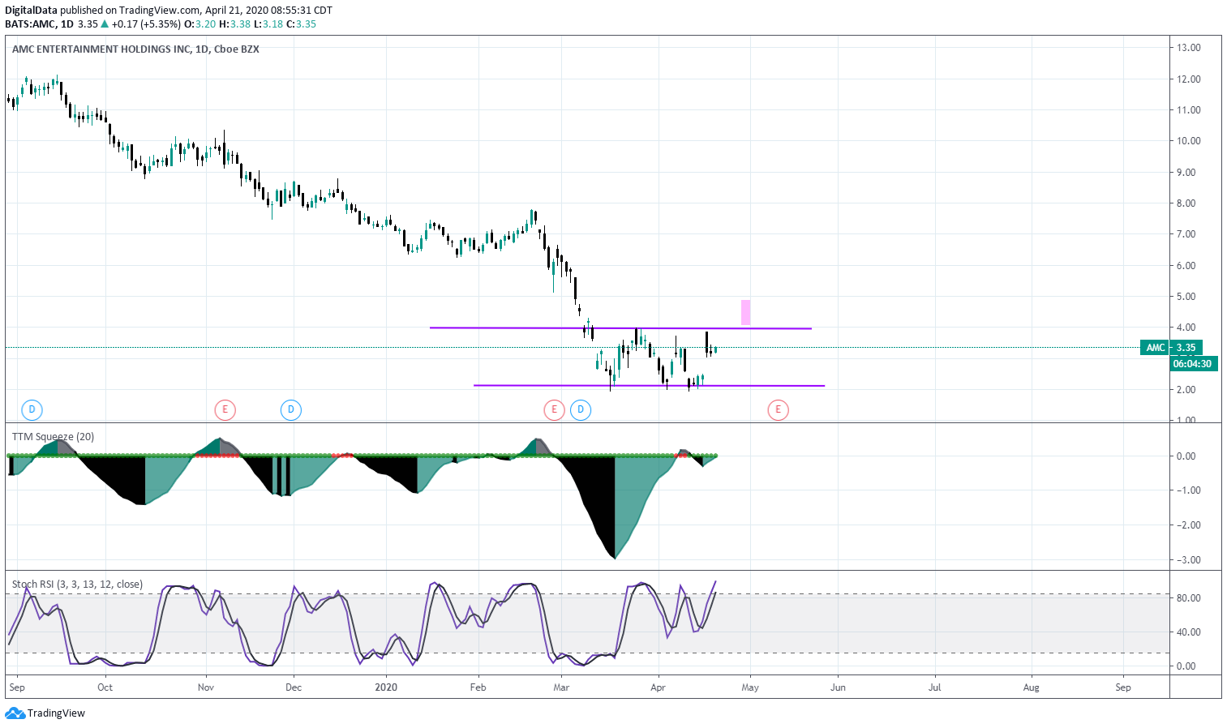1227x728 pixels.
Task: Click the TradingView.com text in header
Action: 160,10
